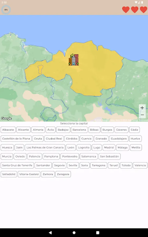This screenshot has height=237, width=148.
Task: Select the Toledo chip
Action: tap(126, 165)
